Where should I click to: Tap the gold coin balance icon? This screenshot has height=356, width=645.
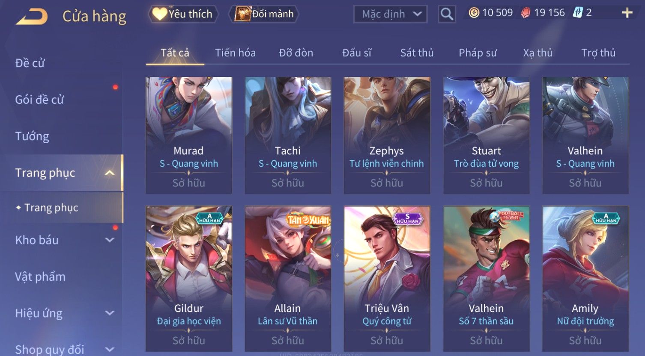pos(474,13)
